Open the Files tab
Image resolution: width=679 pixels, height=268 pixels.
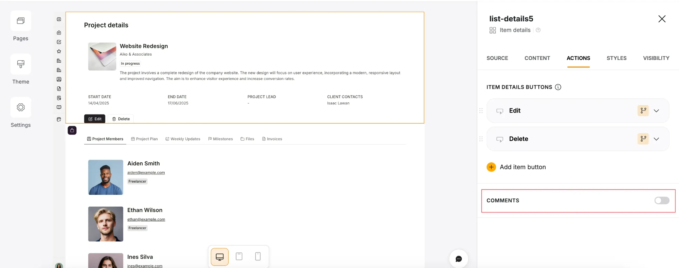(x=247, y=139)
